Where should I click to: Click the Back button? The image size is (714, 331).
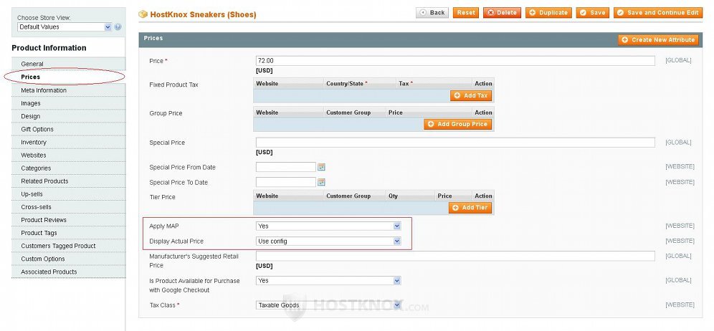point(432,13)
